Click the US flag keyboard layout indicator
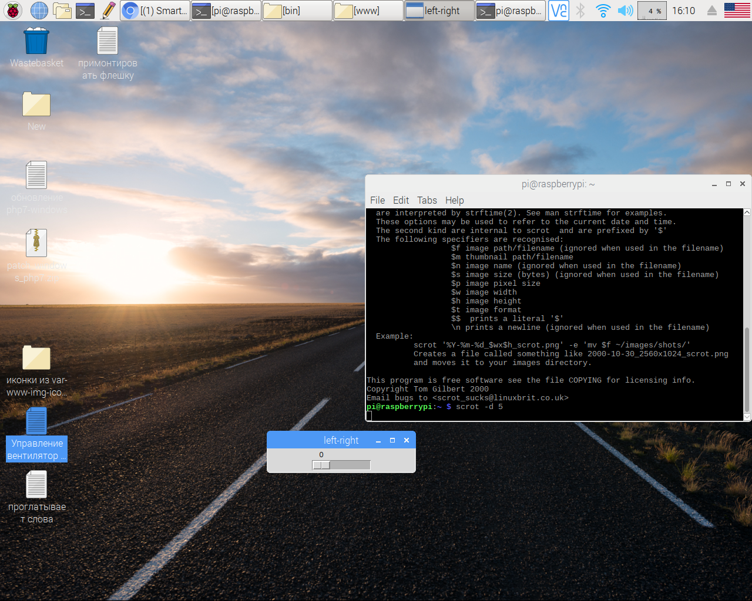The height and width of the screenshot is (601, 752). (x=737, y=10)
